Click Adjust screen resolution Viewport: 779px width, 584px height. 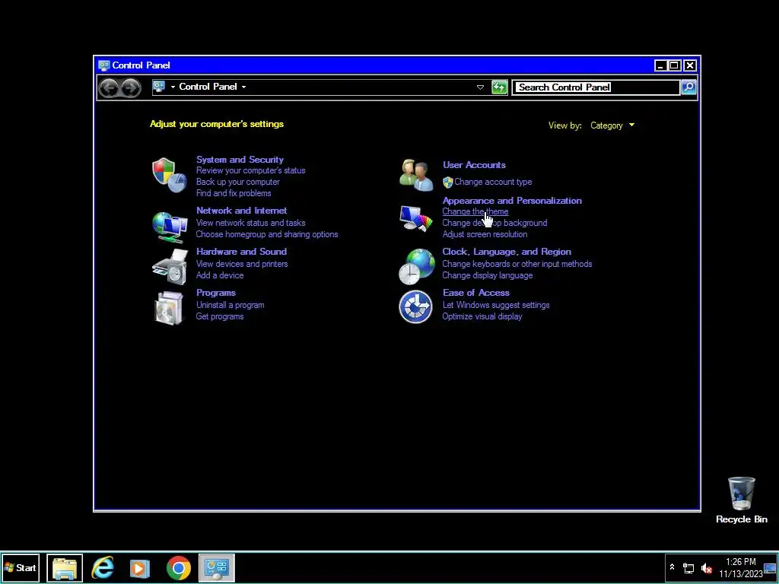(485, 234)
